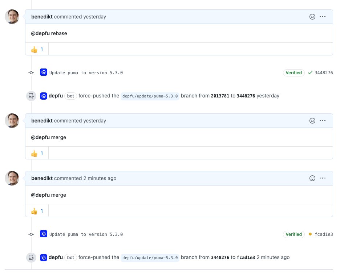Viewport: 340px width, 275px height.
Task: Open branch label in yesterday's force-push event
Action: tap(150, 96)
